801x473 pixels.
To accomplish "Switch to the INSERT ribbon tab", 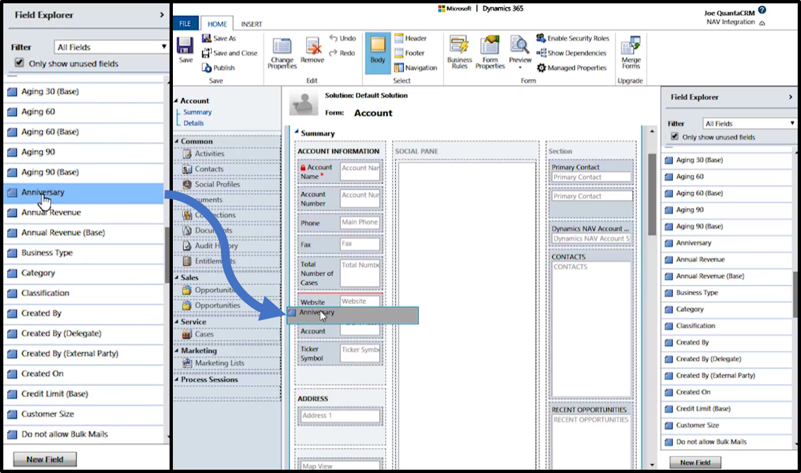I will (251, 23).
